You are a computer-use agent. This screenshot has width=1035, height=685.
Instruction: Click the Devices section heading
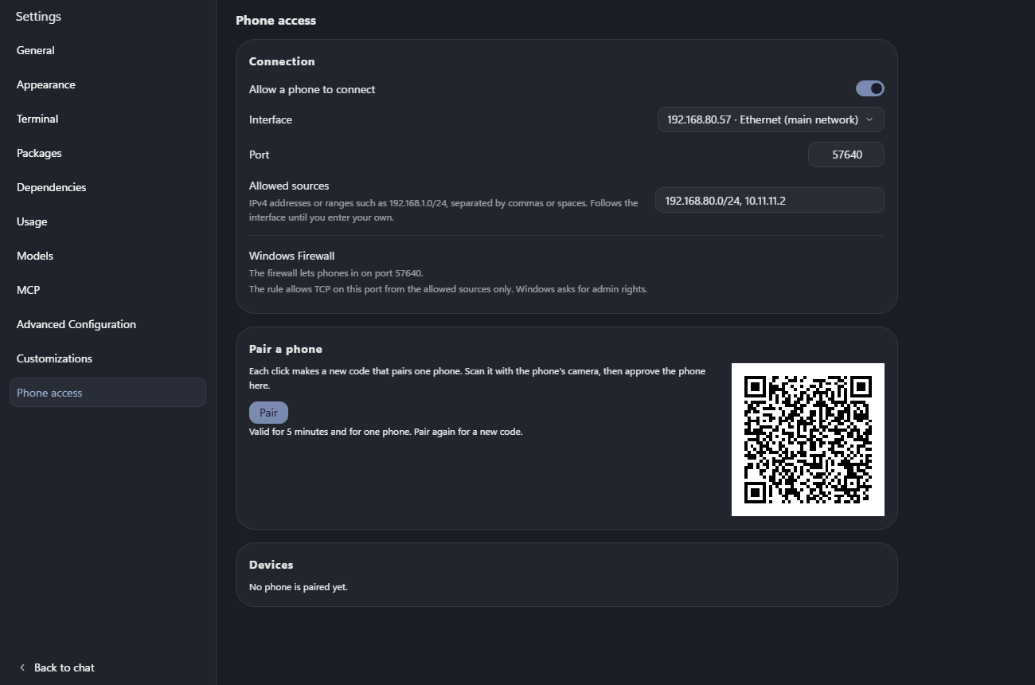pos(271,565)
